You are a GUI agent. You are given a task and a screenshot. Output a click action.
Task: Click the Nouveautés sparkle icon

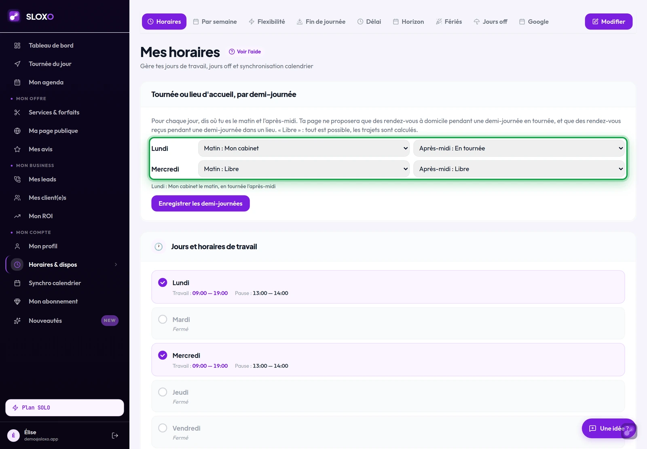tap(17, 321)
